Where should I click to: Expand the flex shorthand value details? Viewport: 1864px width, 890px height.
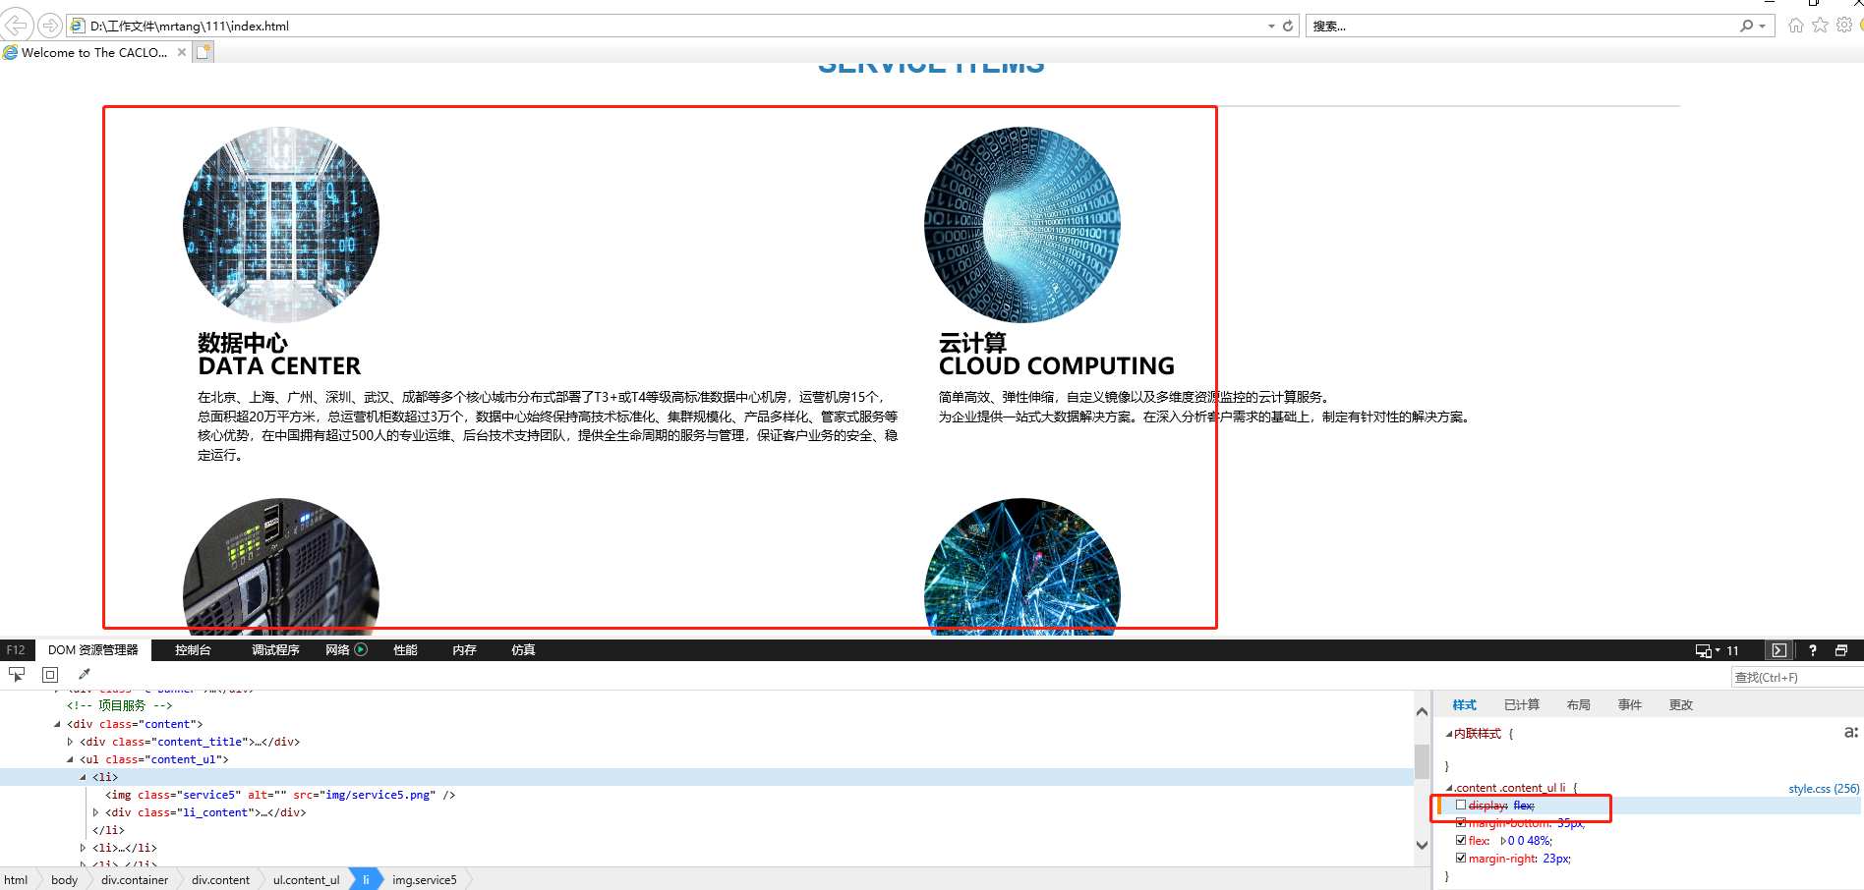[1503, 840]
